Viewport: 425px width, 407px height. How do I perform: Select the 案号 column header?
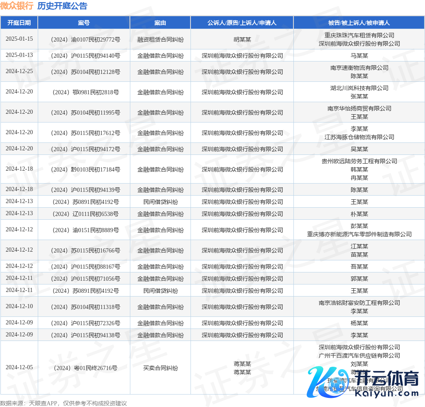84,23
